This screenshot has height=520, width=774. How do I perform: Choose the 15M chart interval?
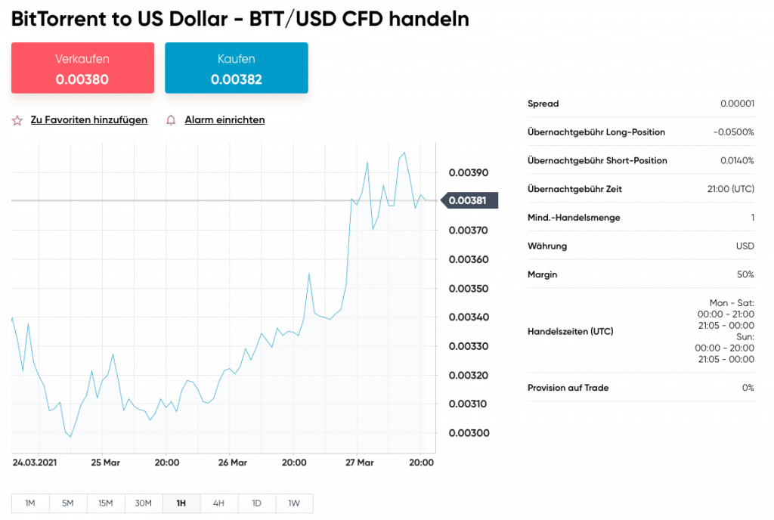point(106,503)
